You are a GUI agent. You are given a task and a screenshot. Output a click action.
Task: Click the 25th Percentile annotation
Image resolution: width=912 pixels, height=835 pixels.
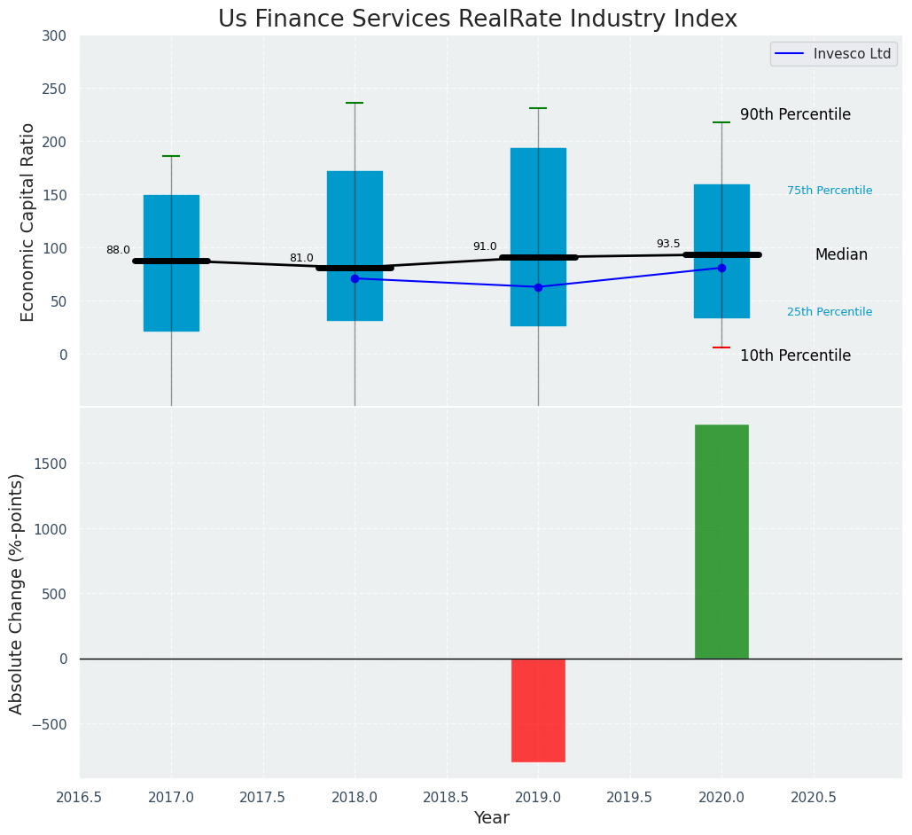[x=829, y=312]
